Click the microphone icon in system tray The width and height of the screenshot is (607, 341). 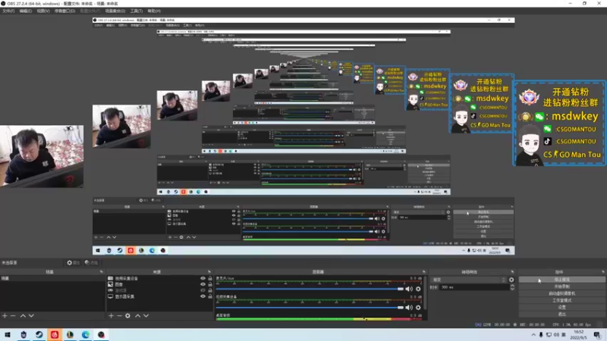[541, 335]
